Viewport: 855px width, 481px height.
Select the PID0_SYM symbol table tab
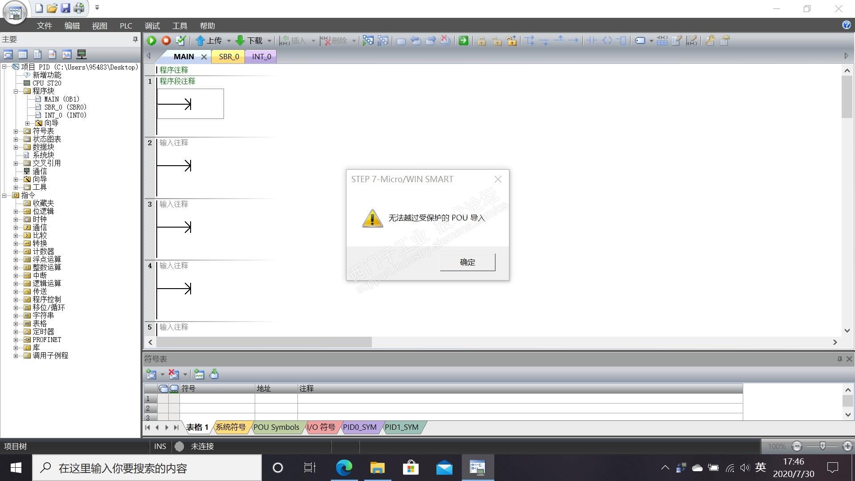359,427
